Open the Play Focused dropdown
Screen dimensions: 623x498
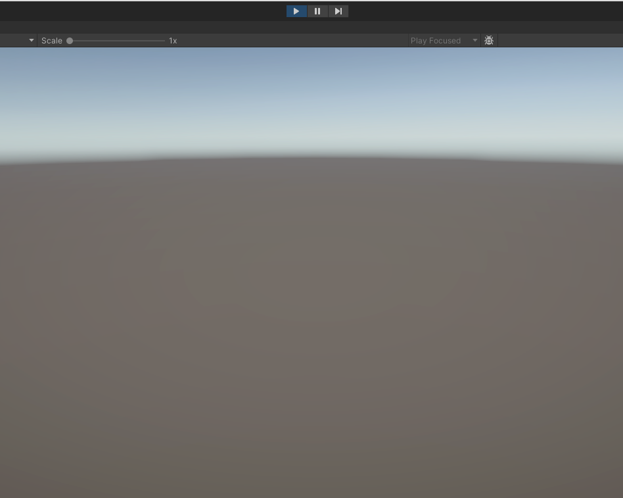tap(444, 40)
